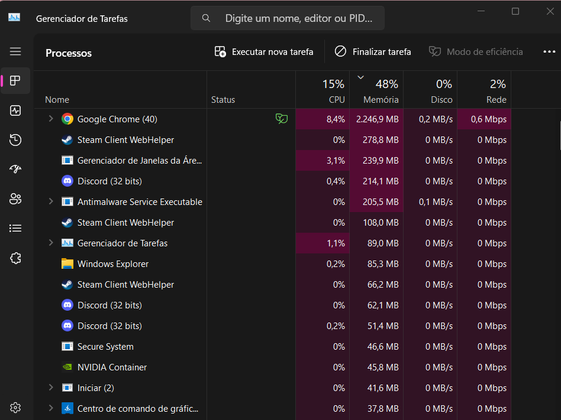Open the hamburger navigation menu
The width and height of the screenshot is (561, 420).
[15, 52]
